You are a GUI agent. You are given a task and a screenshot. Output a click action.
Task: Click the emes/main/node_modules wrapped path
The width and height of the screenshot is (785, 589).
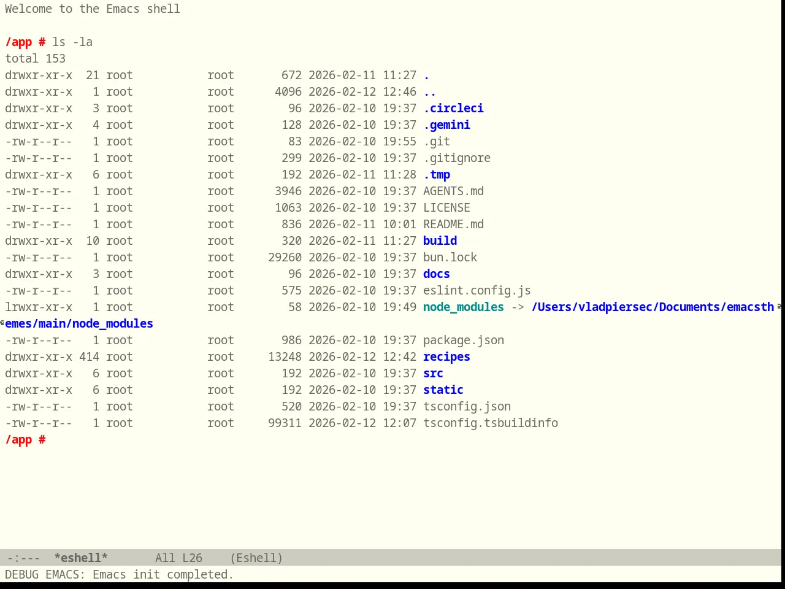pyautogui.click(x=79, y=324)
